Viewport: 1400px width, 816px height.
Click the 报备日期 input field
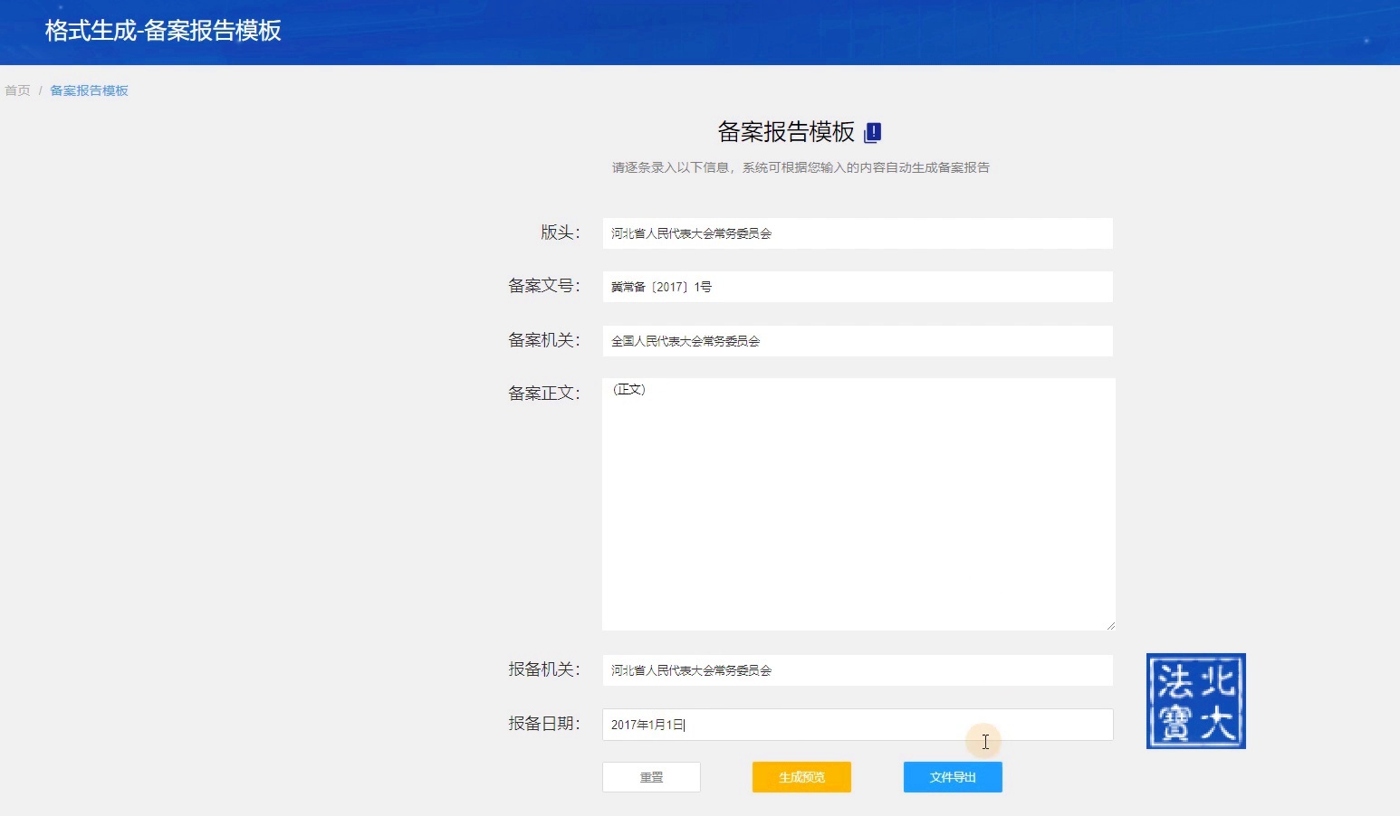[x=858, y=725]
